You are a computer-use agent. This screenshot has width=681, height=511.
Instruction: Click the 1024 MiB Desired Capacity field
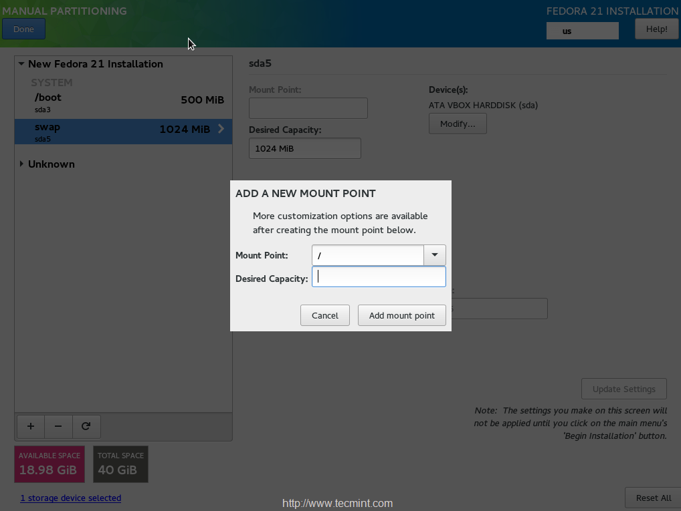click(x=305, y=148)
